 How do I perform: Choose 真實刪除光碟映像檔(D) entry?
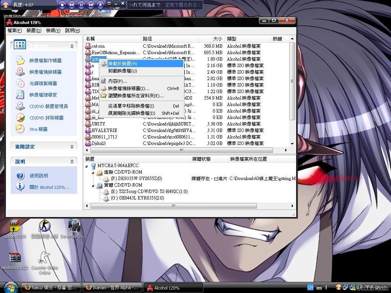coord(141,113)
